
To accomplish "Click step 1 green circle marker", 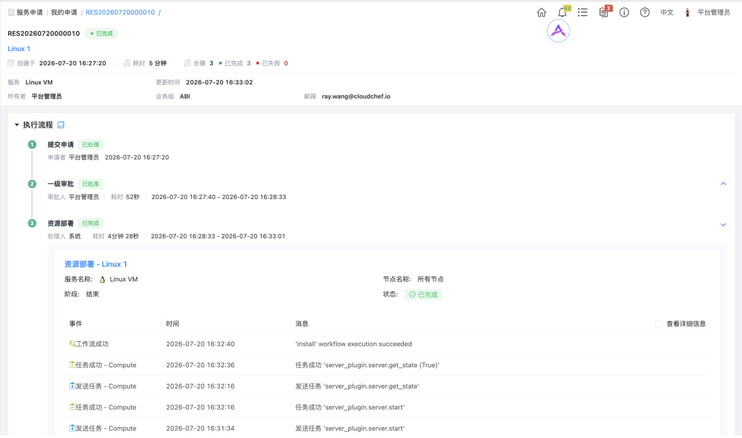I will (x=32, y=145).
